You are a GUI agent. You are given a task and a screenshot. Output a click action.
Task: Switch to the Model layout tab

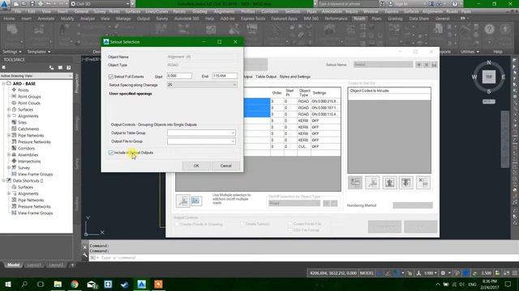click(x=13, y=265)
